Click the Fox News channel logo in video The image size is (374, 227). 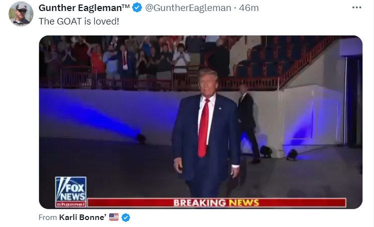point(71,191)
